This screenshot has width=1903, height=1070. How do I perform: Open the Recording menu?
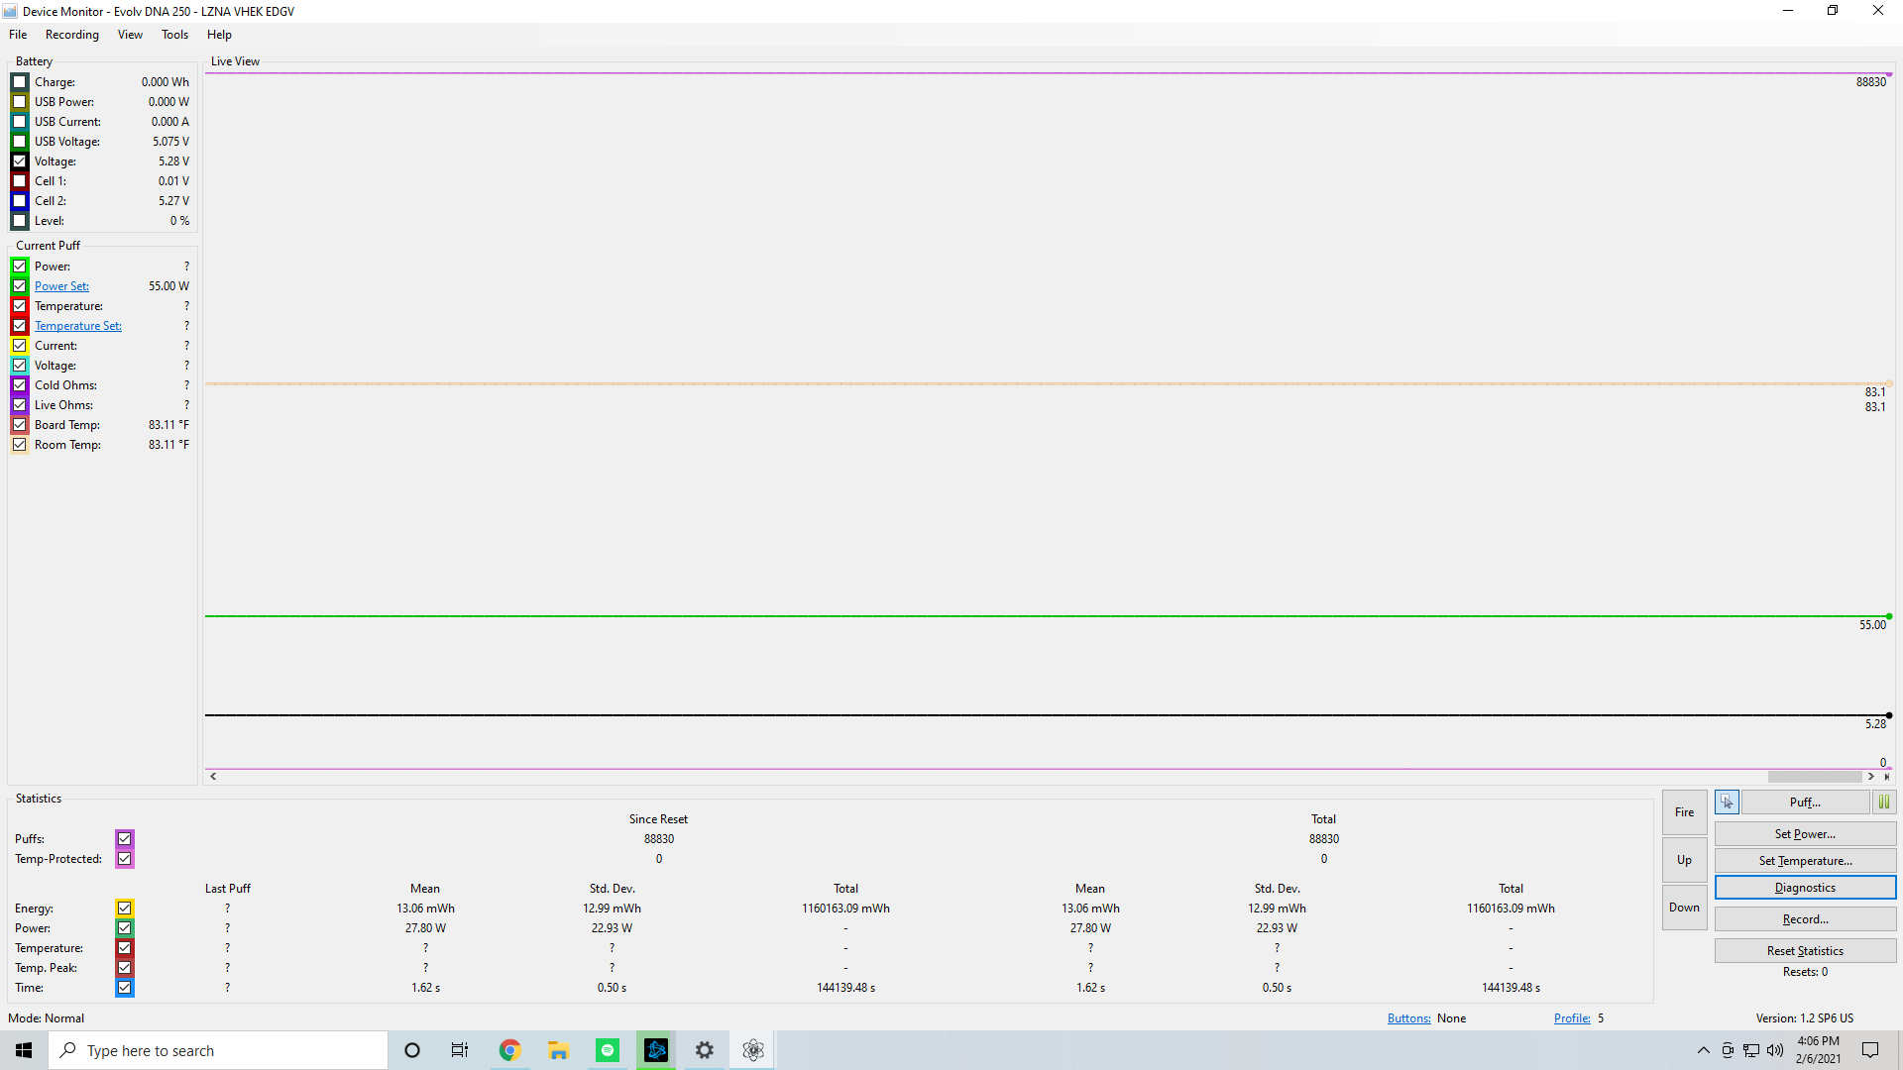click(x=72, y=35)
